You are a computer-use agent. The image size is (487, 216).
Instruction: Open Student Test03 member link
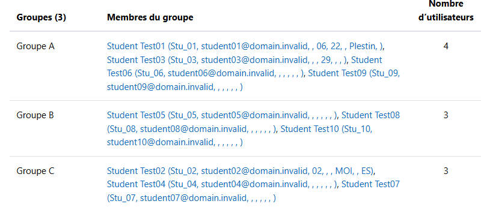point(227,60)
